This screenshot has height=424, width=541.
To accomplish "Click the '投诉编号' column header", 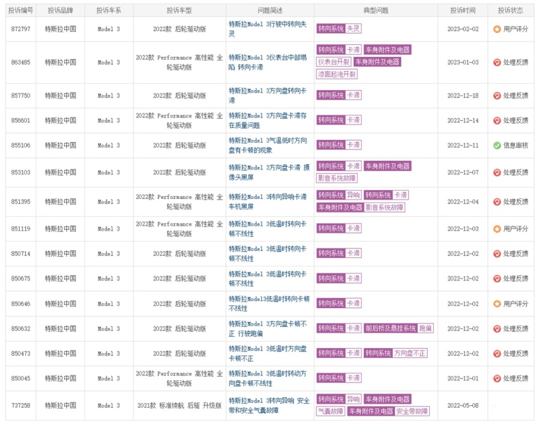I will 21,10.
